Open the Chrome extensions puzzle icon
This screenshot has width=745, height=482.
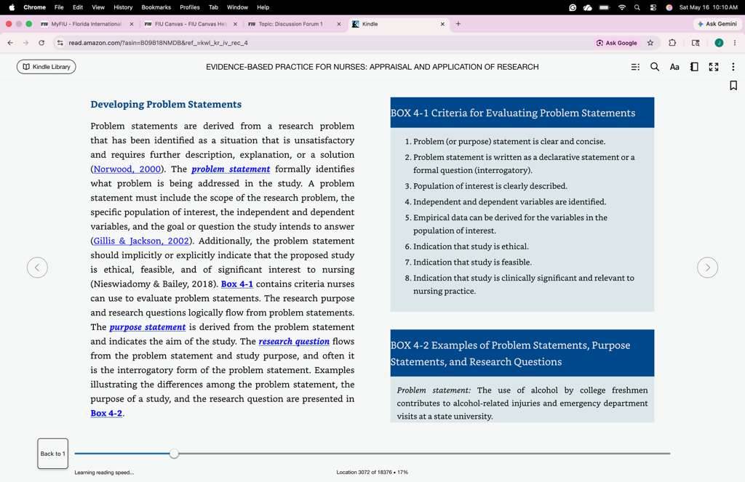672,43
